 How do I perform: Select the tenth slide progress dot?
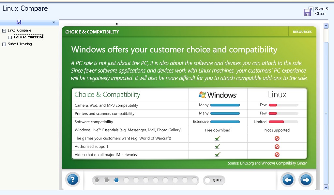(x=185, y=180)
